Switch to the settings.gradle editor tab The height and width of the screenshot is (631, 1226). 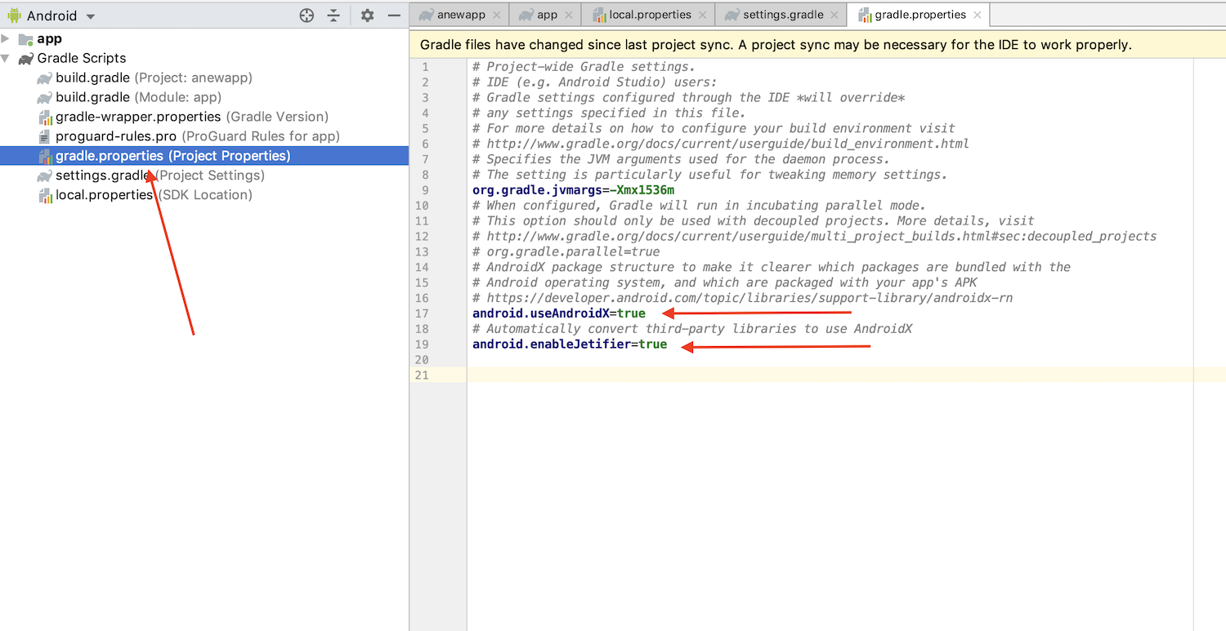pos(781,15)
